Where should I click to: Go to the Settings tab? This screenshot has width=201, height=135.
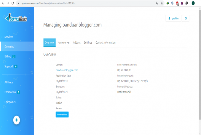pyautogui.click(x=88, y=42)
